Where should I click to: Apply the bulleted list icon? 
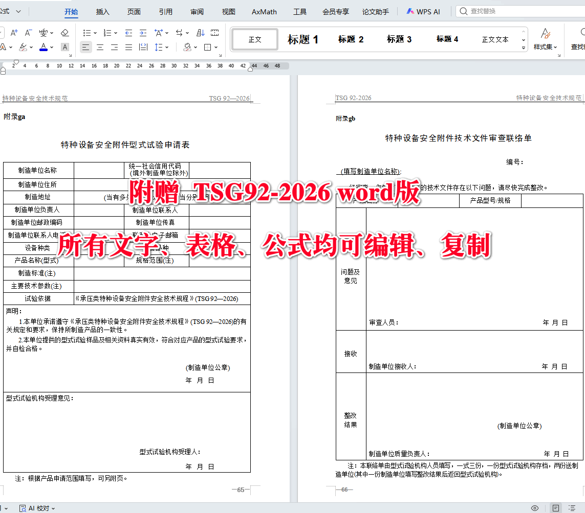point(87,32)
